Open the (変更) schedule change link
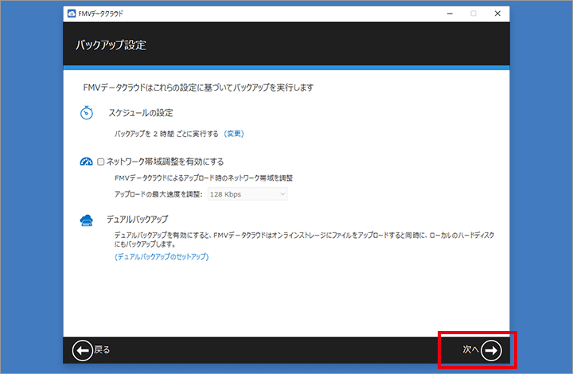The height and width of the screenshot is (374, 573). (234, 134)
